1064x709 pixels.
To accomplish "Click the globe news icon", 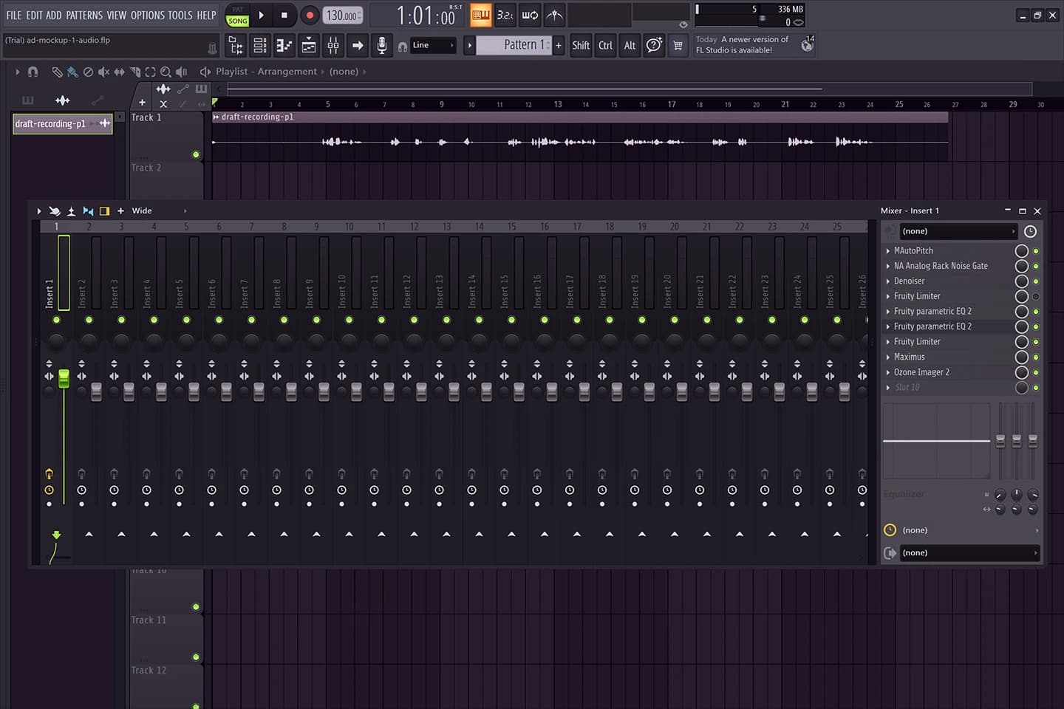I will pyautogui.click(x=807, y=46).
